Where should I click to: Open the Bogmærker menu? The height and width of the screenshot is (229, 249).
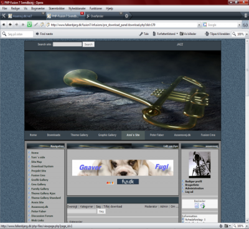click(x=38, y=9)
